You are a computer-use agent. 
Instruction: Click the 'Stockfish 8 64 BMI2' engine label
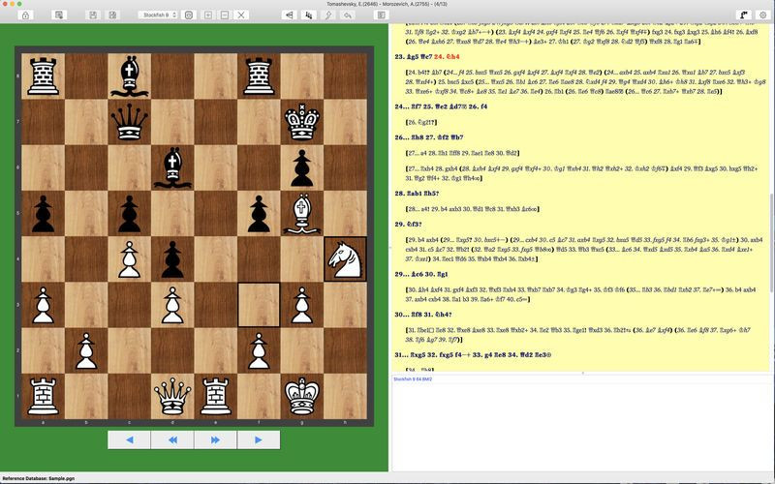click(413, 378)
